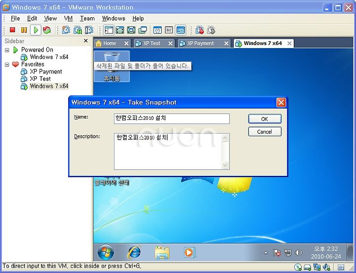
Task: Click Windows Media Player on guest taskbar
Action: [189, 252]
